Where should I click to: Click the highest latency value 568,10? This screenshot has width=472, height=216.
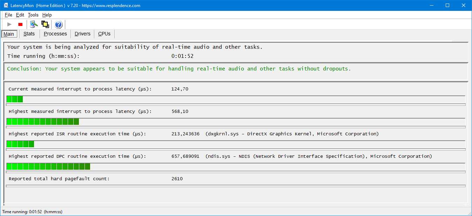click(180, 112)
